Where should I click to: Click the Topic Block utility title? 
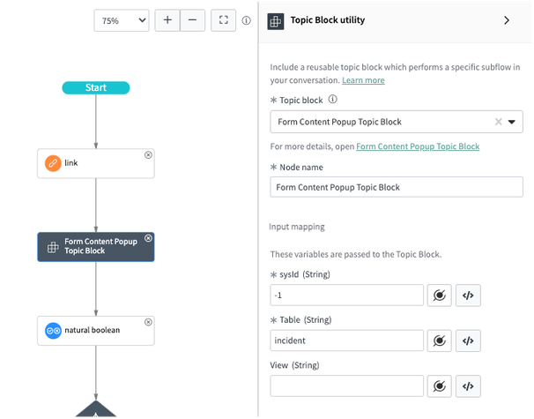click(328, 20)
